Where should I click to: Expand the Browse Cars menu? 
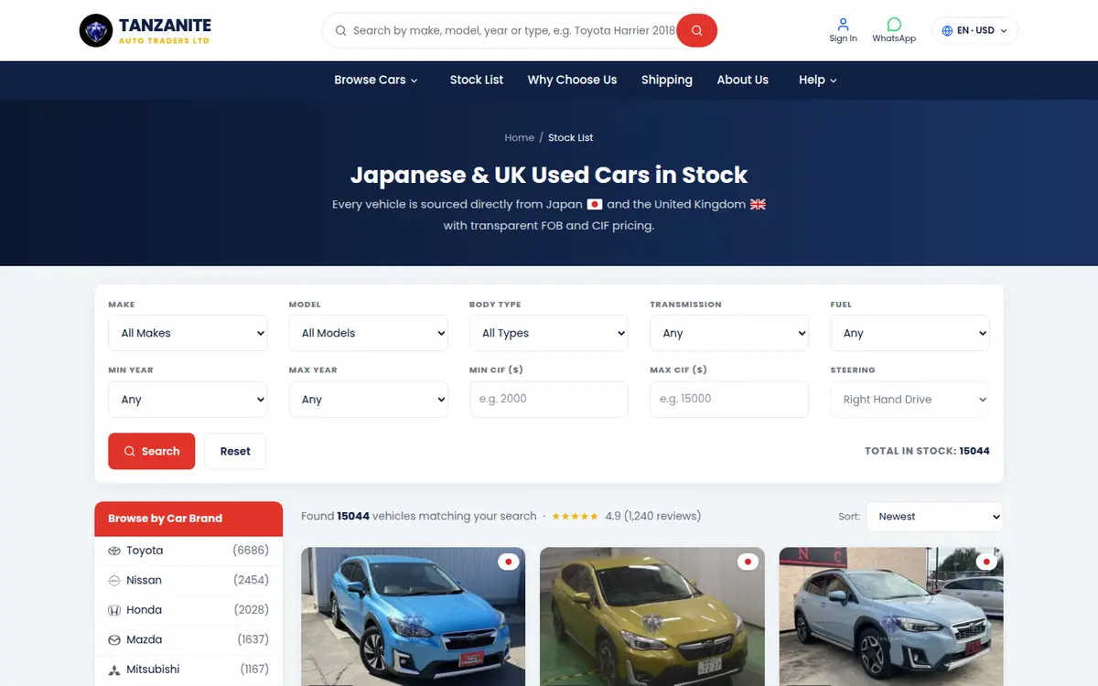376,80
